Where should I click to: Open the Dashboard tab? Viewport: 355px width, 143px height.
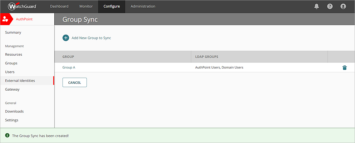(x=59, y=6)
